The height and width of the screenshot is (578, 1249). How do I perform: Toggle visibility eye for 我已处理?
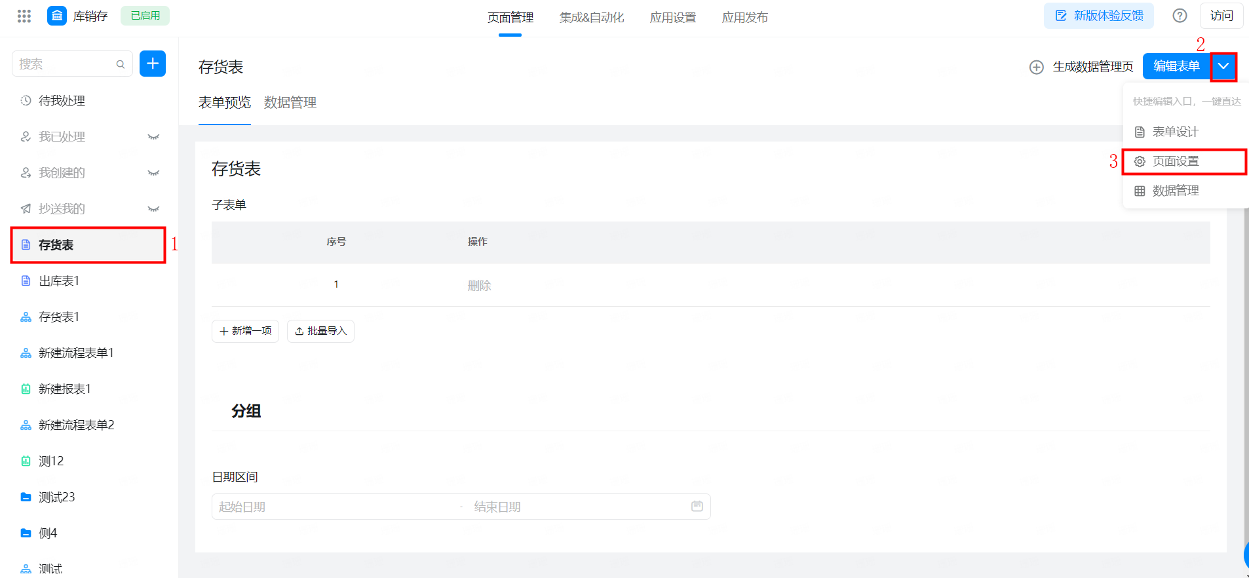point(153,136)
